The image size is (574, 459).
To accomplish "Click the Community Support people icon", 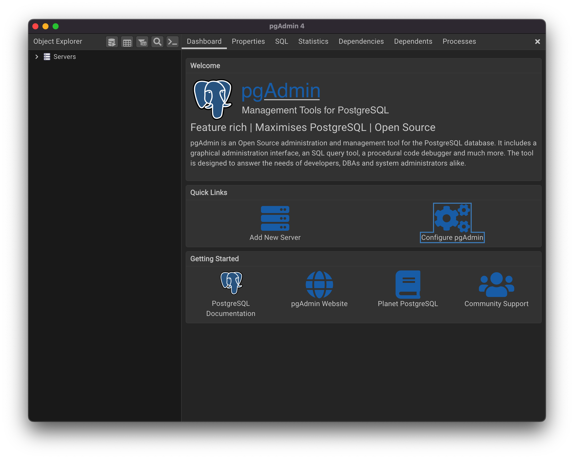I will [x=496, y=284].
